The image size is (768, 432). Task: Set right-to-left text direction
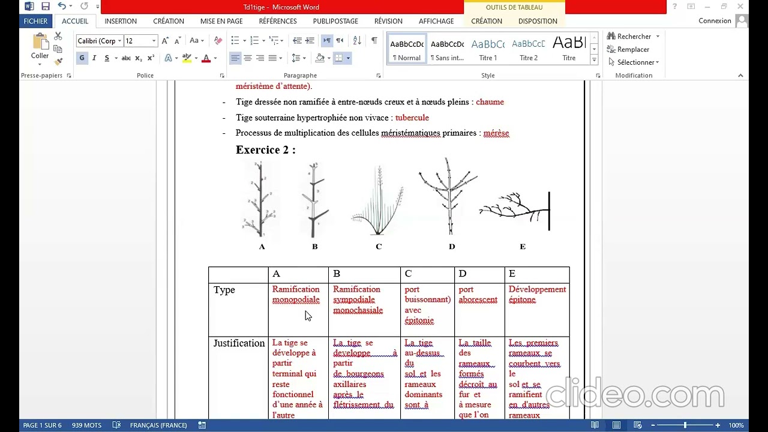340,41
